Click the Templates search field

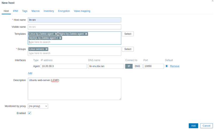coord(75,42)
